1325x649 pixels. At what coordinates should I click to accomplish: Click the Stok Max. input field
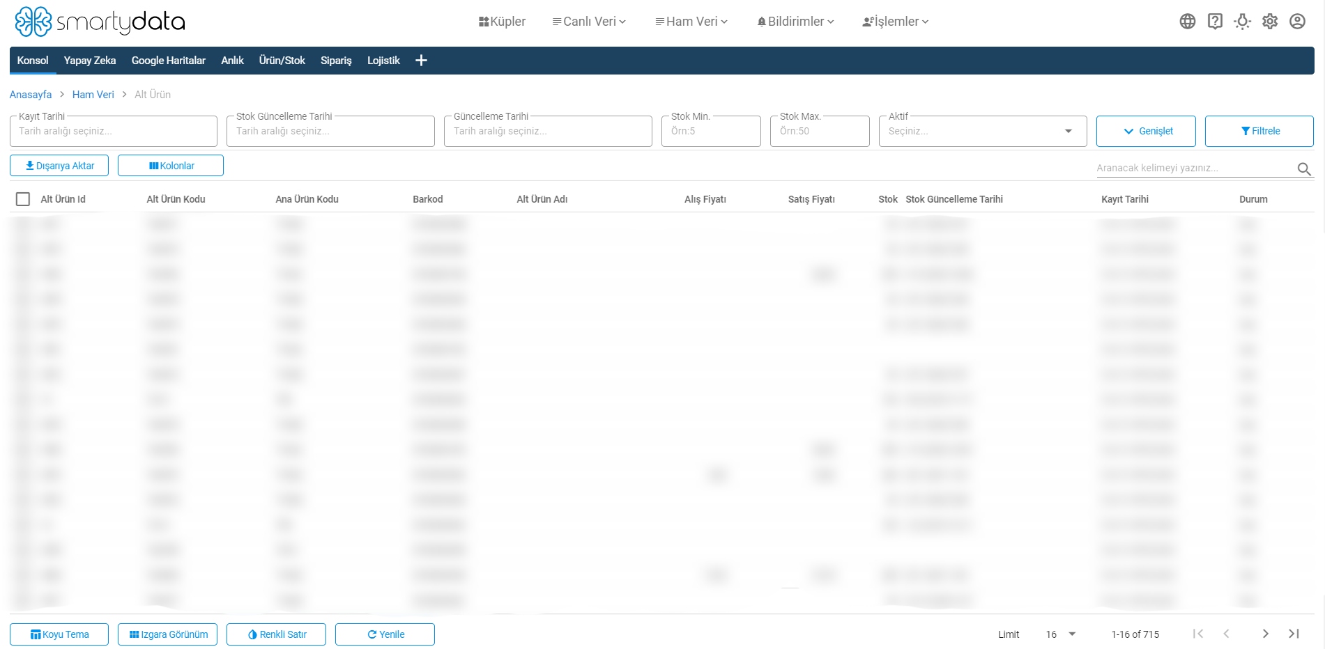pos(820,131)
